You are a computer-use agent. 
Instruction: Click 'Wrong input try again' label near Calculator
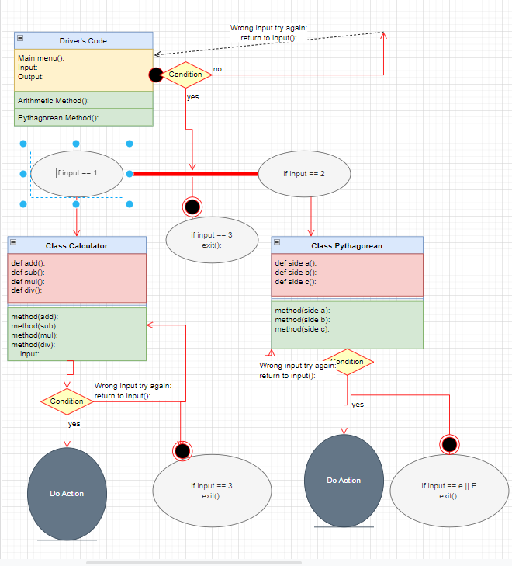(133, 391)
